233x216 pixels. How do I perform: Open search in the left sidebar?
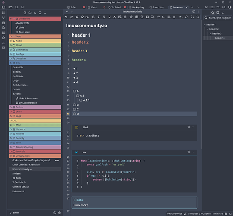(x=17, y=7)
